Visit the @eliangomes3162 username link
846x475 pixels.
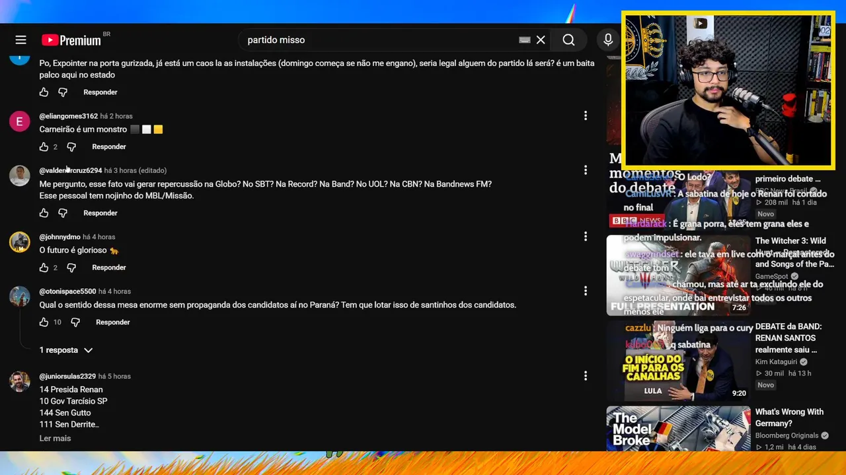tap(69, 116)
